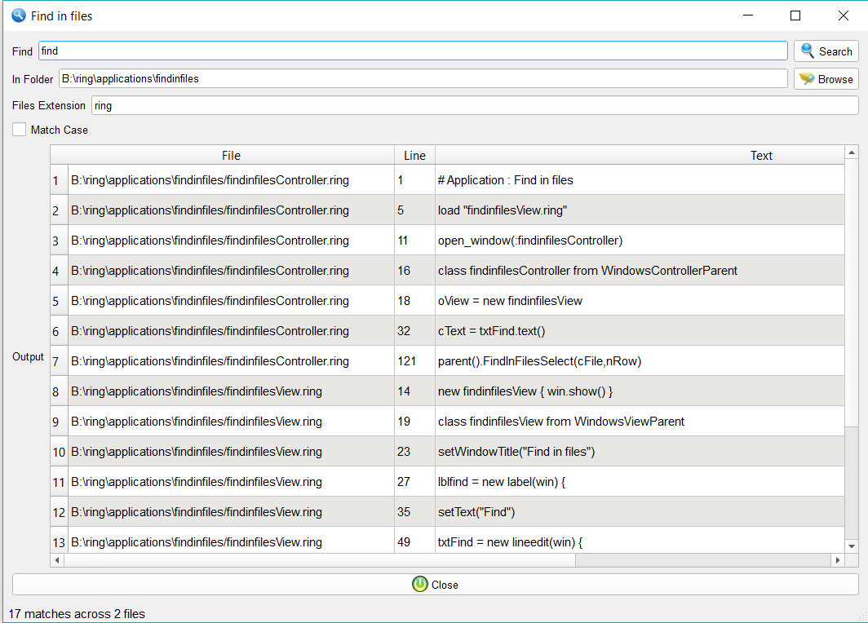The width and height of the screenshot is (868, 623).
Task: Click the magnifier icon on Search button
Action: pyautogui.click(x=808, y=51)
